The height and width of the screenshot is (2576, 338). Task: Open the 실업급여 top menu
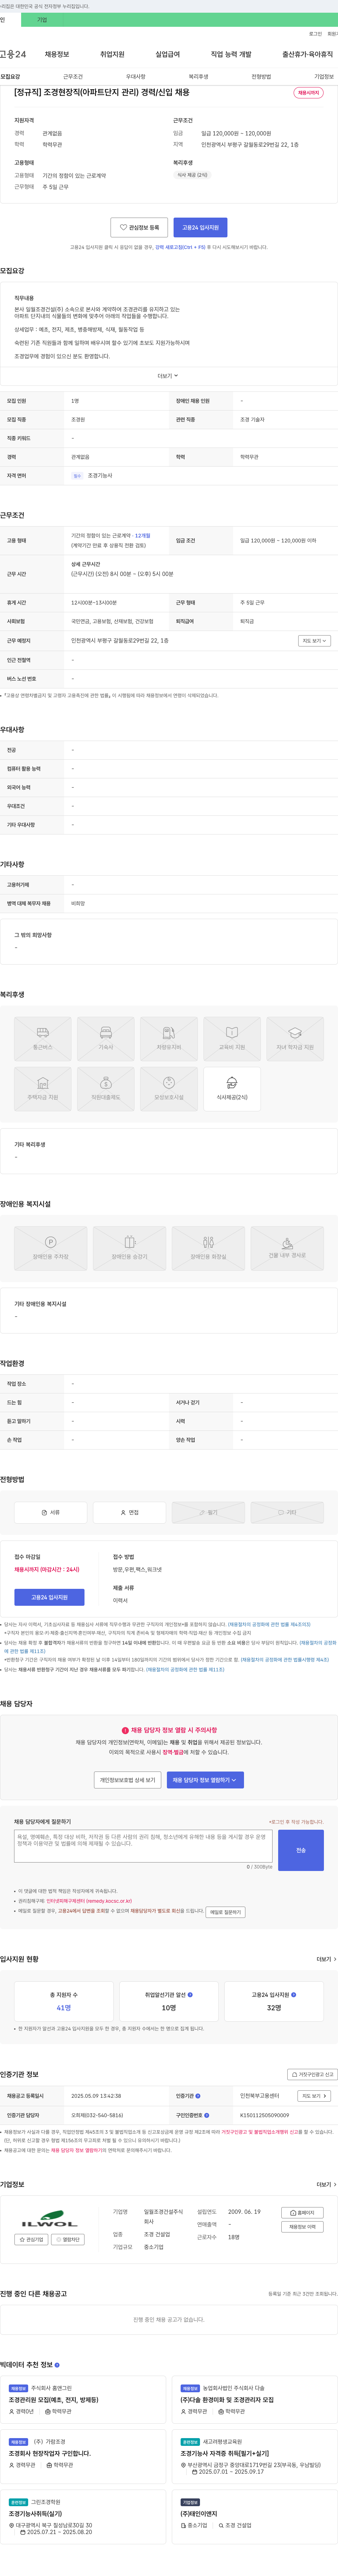coord(168,54)
